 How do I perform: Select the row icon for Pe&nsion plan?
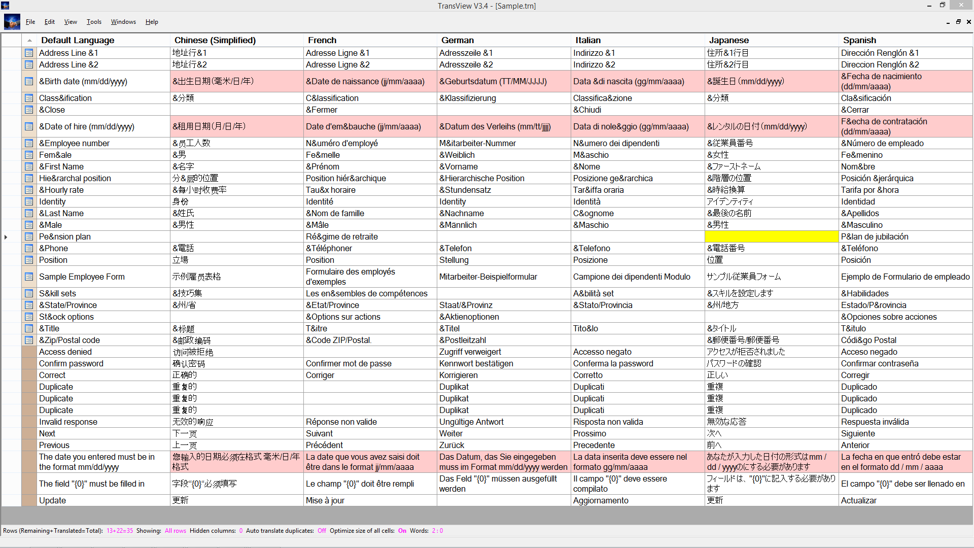click(x=29, y=236)
